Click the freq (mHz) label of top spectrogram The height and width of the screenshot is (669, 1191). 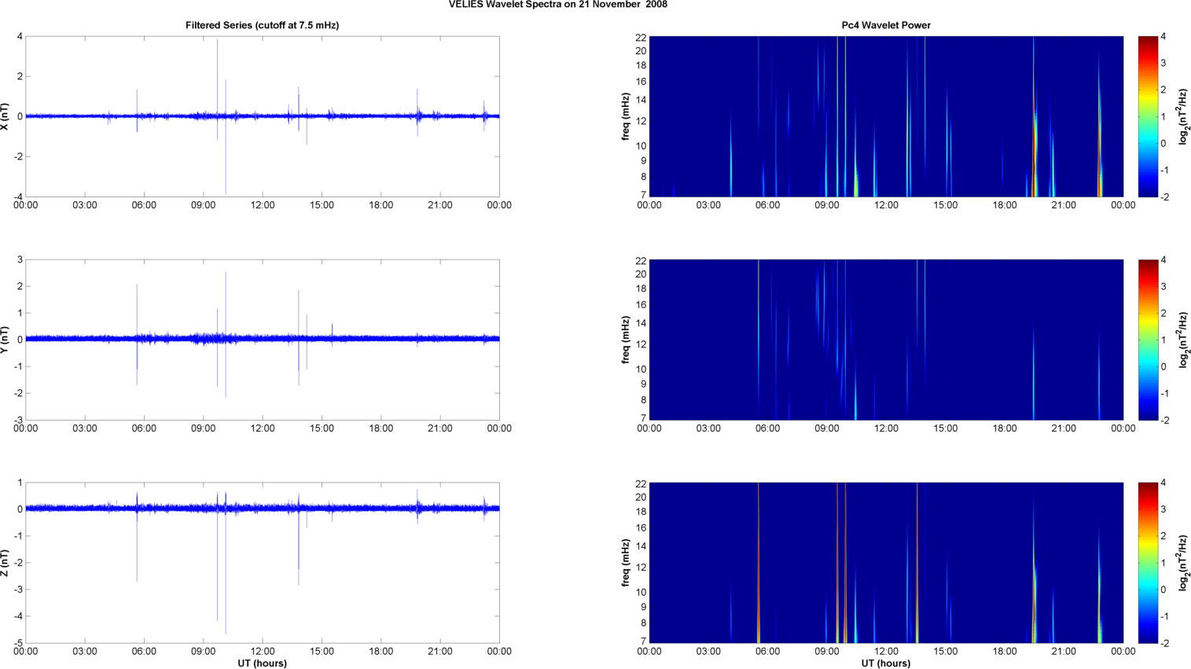click(x=626, y=116)
